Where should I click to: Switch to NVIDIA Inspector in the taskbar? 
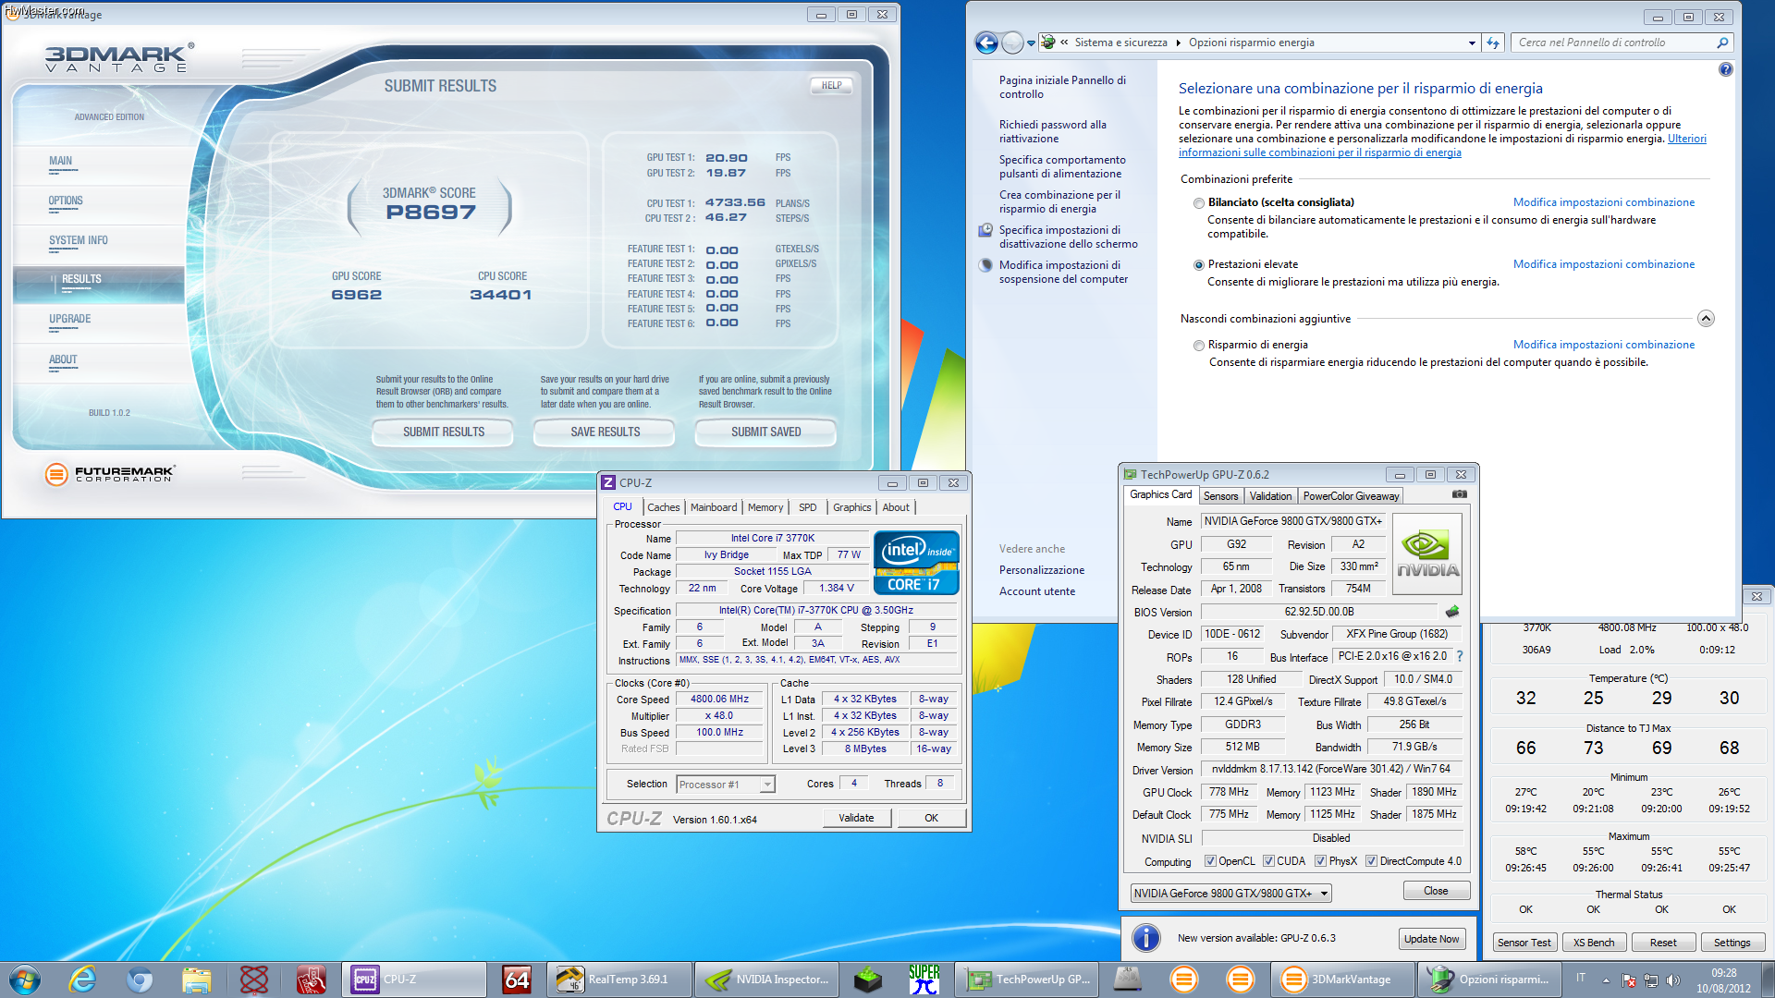tap(767, 980)
